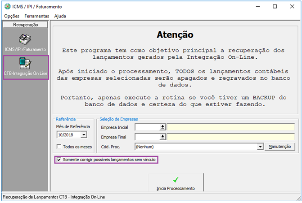This screenshot has height=203, width=302.
Task: Open the Manutenção button
Action: [x=279, y=147]
